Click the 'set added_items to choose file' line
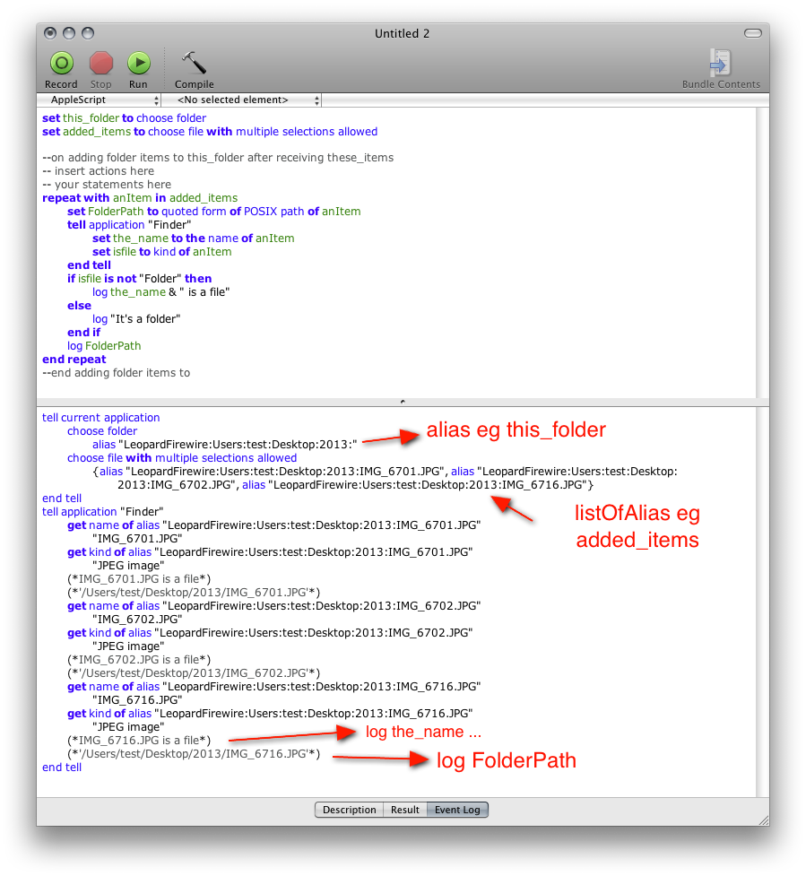This screenshot has height=876, width=806. [x=210, y=131]
